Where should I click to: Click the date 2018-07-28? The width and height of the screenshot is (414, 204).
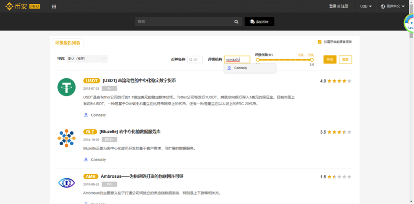tap(91, 89)
